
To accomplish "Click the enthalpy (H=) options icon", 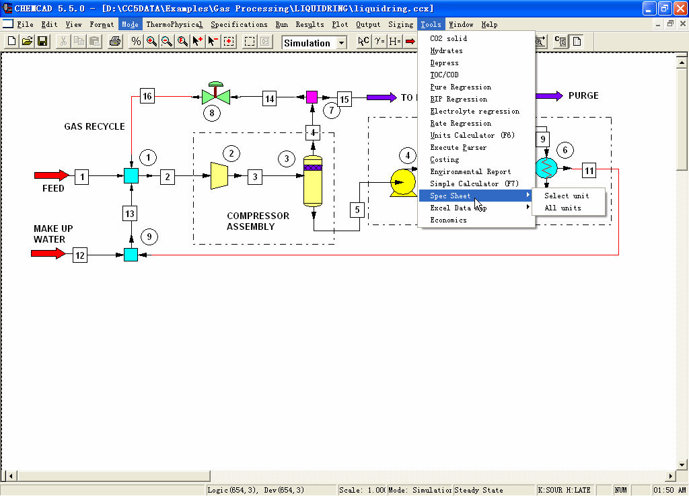I will (394, 41).
